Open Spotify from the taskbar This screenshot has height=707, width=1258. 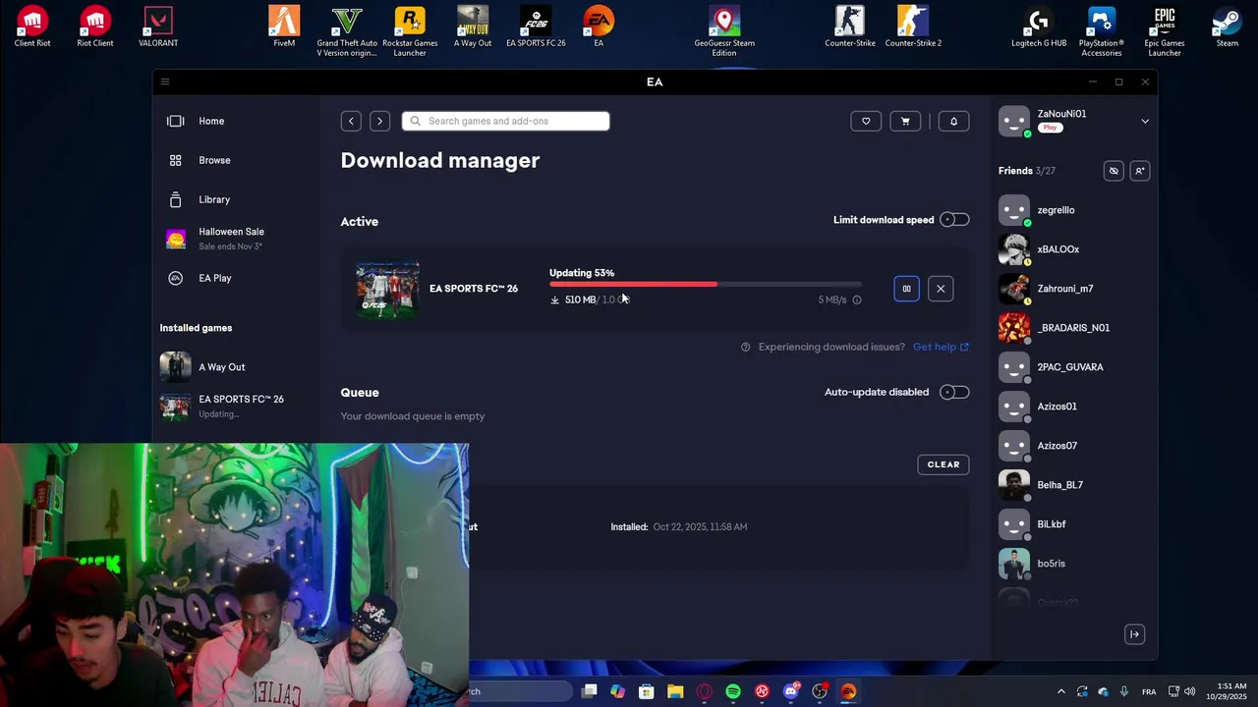[x=733, y=691]
